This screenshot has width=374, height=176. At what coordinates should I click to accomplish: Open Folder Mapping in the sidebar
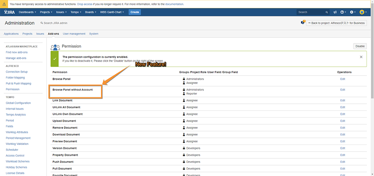(15, 78)
